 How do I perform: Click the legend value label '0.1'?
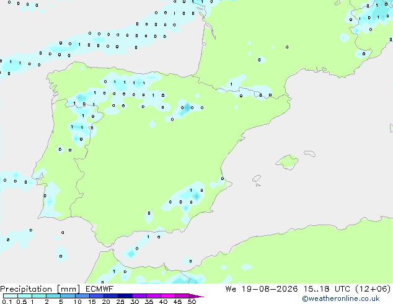(7, 302)
